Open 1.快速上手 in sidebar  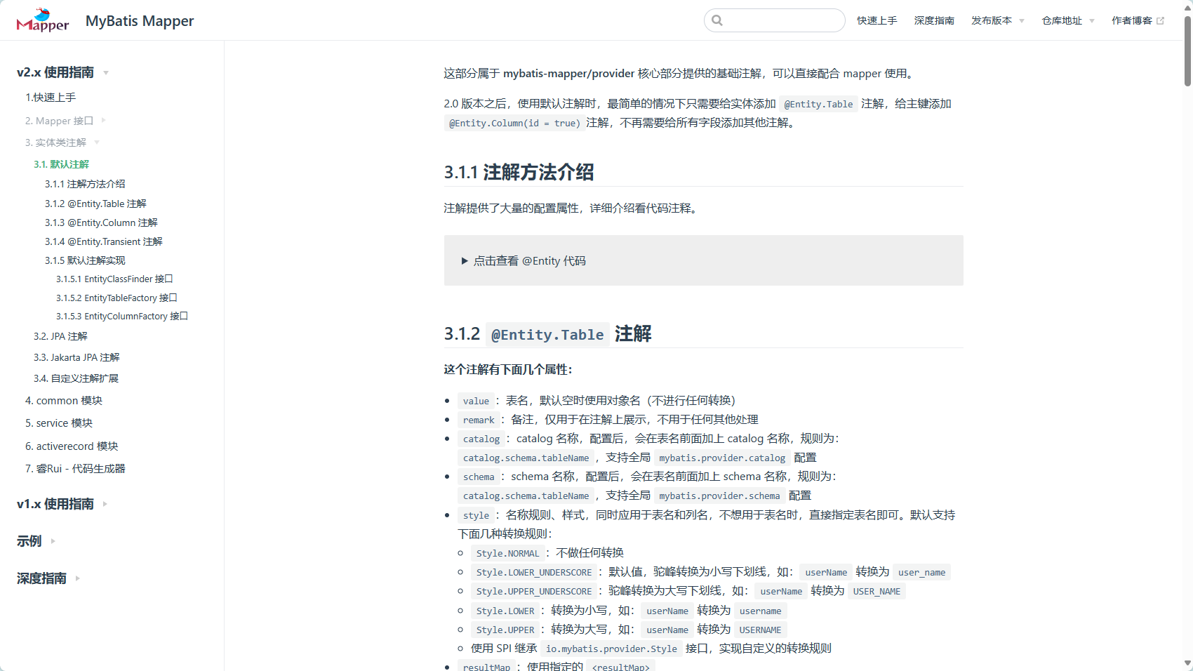[51, 98]
